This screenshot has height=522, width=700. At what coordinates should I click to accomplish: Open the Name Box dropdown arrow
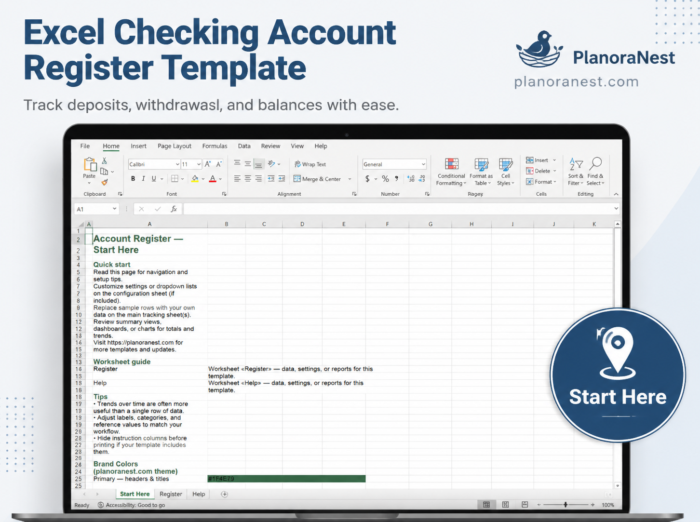tap(114, 209)
